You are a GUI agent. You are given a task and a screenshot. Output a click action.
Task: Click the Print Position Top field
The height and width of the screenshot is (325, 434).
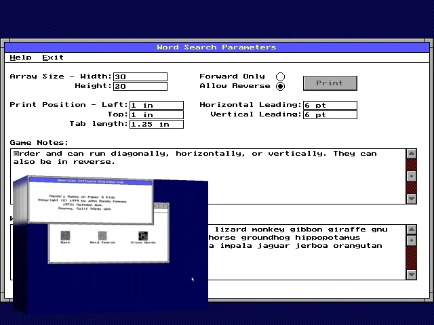click(157, 114)
